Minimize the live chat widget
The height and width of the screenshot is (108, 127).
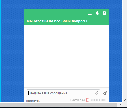coord(90,14)
